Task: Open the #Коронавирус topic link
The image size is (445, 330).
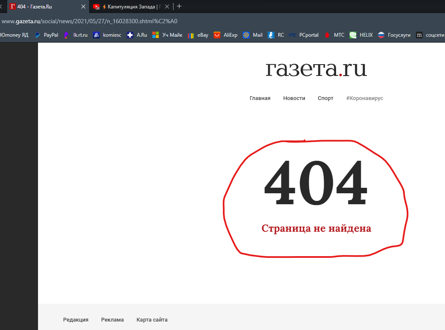Action: click(364, 98)
